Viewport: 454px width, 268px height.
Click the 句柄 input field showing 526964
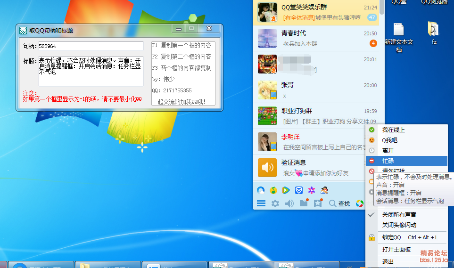pyautogui.click(x=91, y=46)
